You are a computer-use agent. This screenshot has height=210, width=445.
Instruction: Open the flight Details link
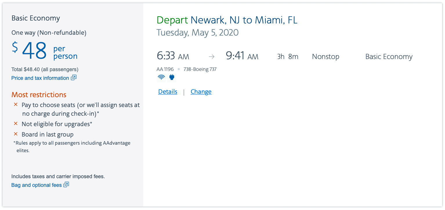click(168, 92)
